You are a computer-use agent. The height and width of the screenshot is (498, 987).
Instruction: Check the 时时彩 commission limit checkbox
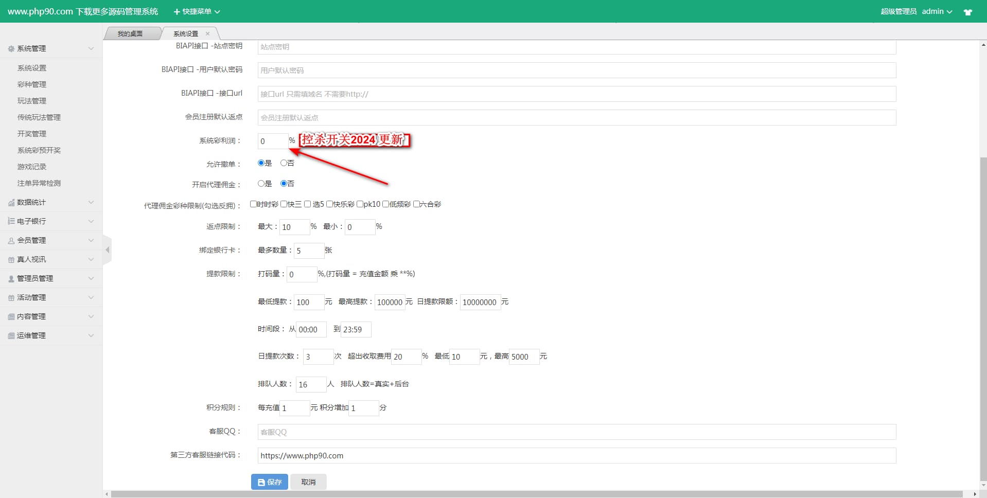[x=253, y=204]
